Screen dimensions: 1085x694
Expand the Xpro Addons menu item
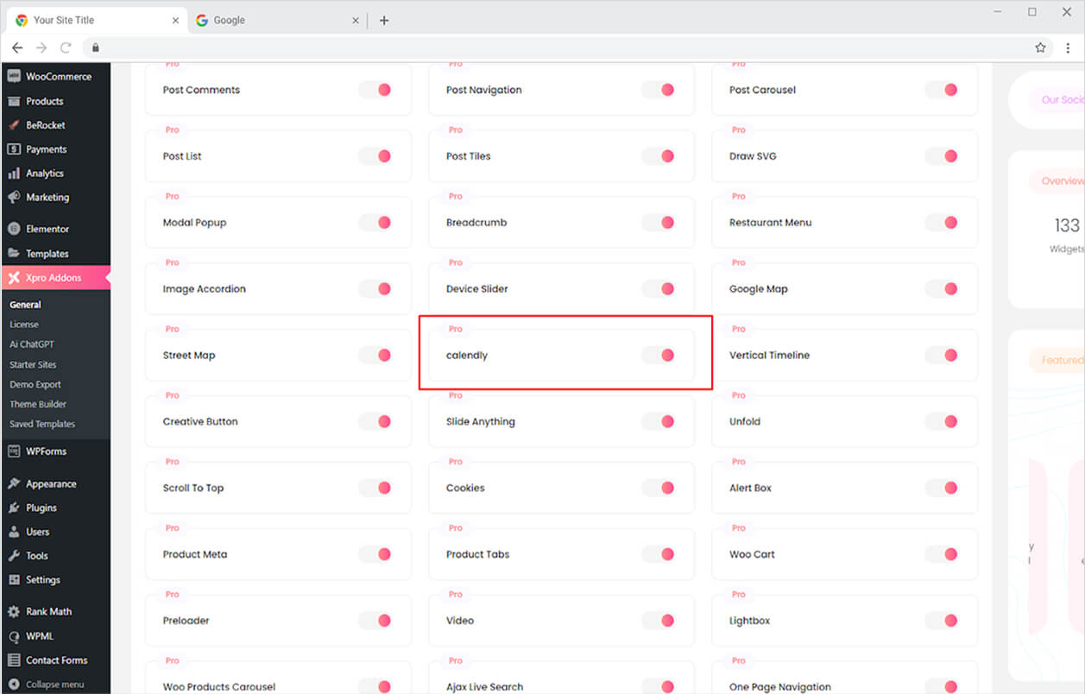[x=54, y=278]
